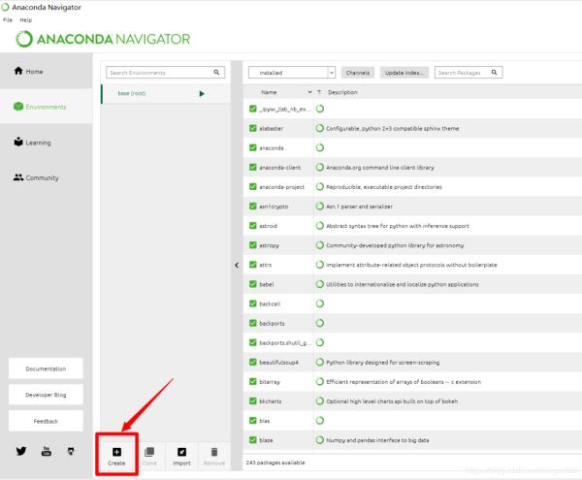Open the Documentation link button

(46, 368)
